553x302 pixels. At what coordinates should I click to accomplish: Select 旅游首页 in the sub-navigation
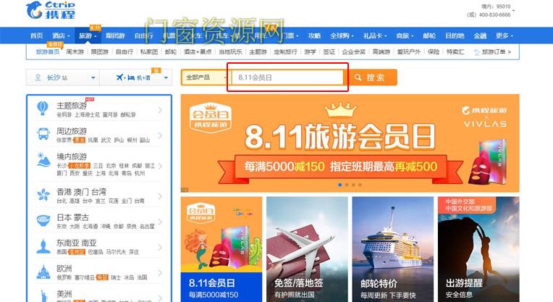click(x=48, y=52)
